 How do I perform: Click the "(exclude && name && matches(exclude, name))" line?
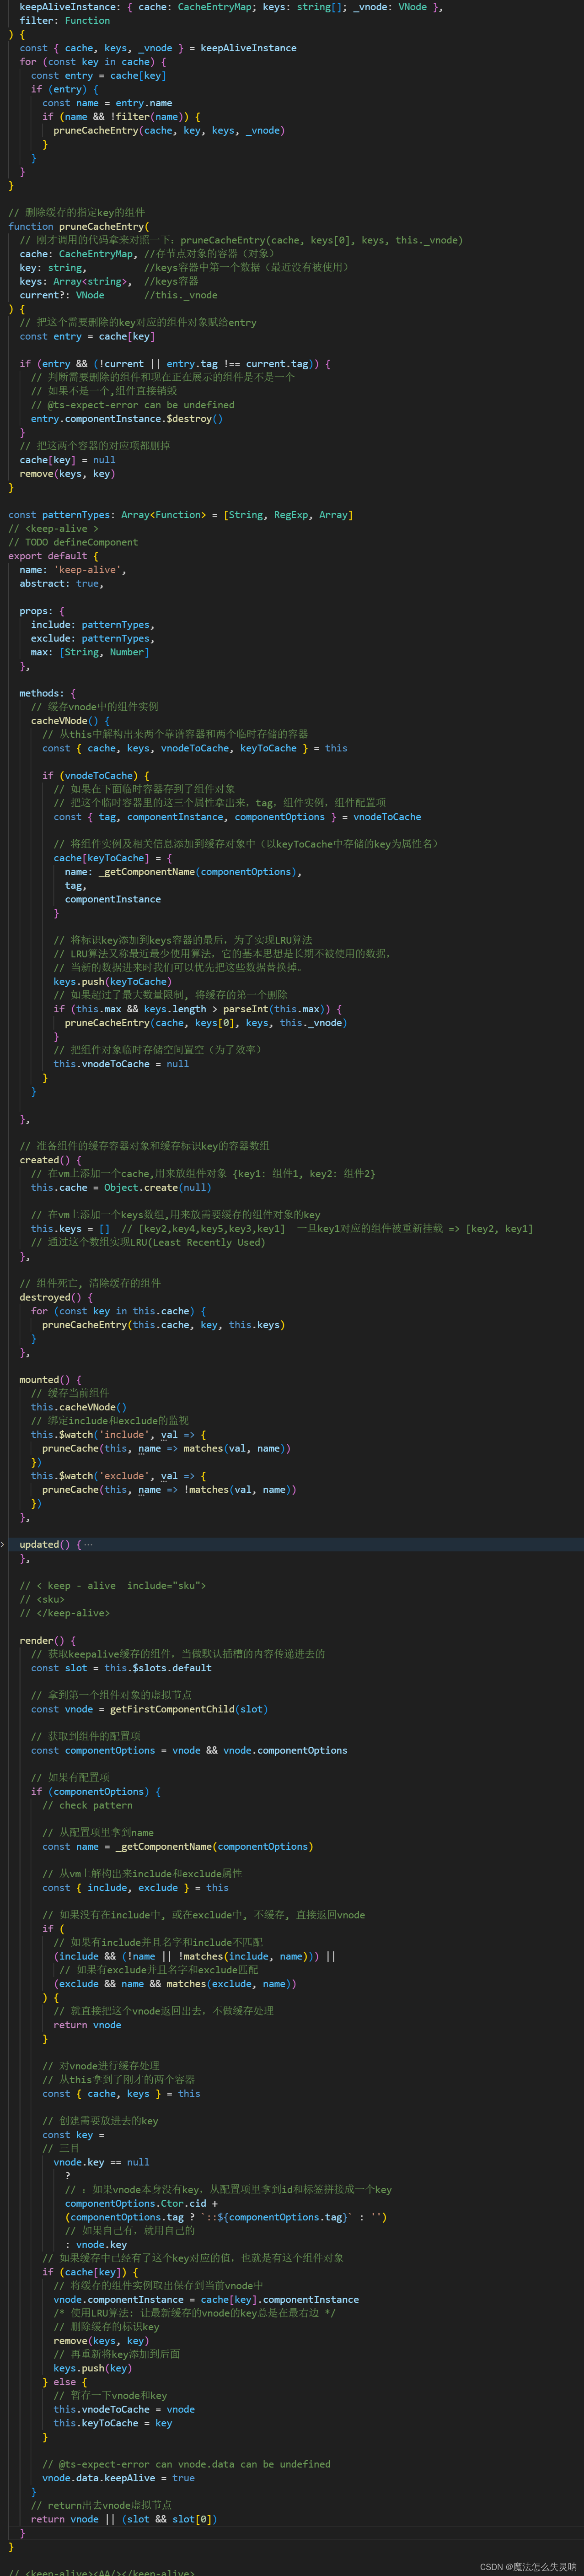[x=175, y=1984]
